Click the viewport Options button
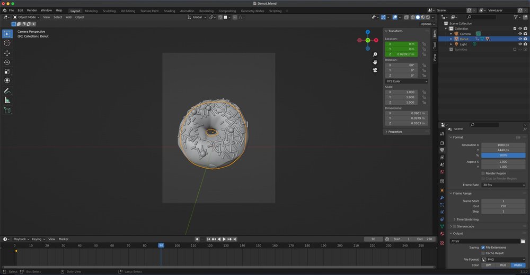This screenshot has height=275, width=530. 427,24
